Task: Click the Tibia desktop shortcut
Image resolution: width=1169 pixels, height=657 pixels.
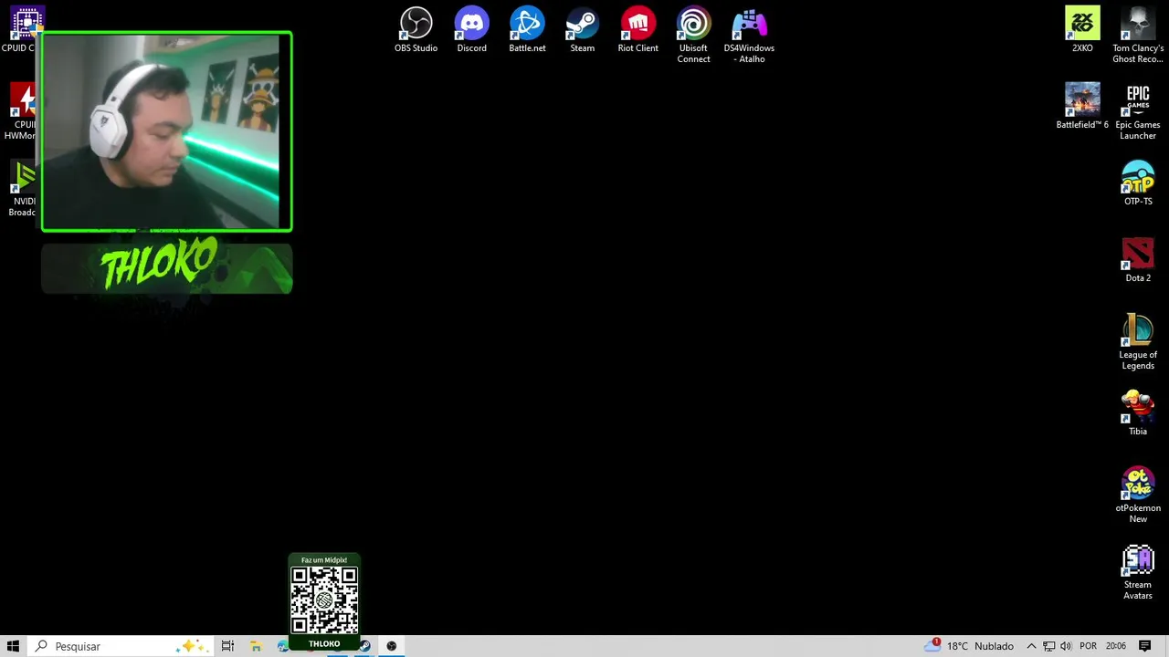Action: (x=1138, y=413)
